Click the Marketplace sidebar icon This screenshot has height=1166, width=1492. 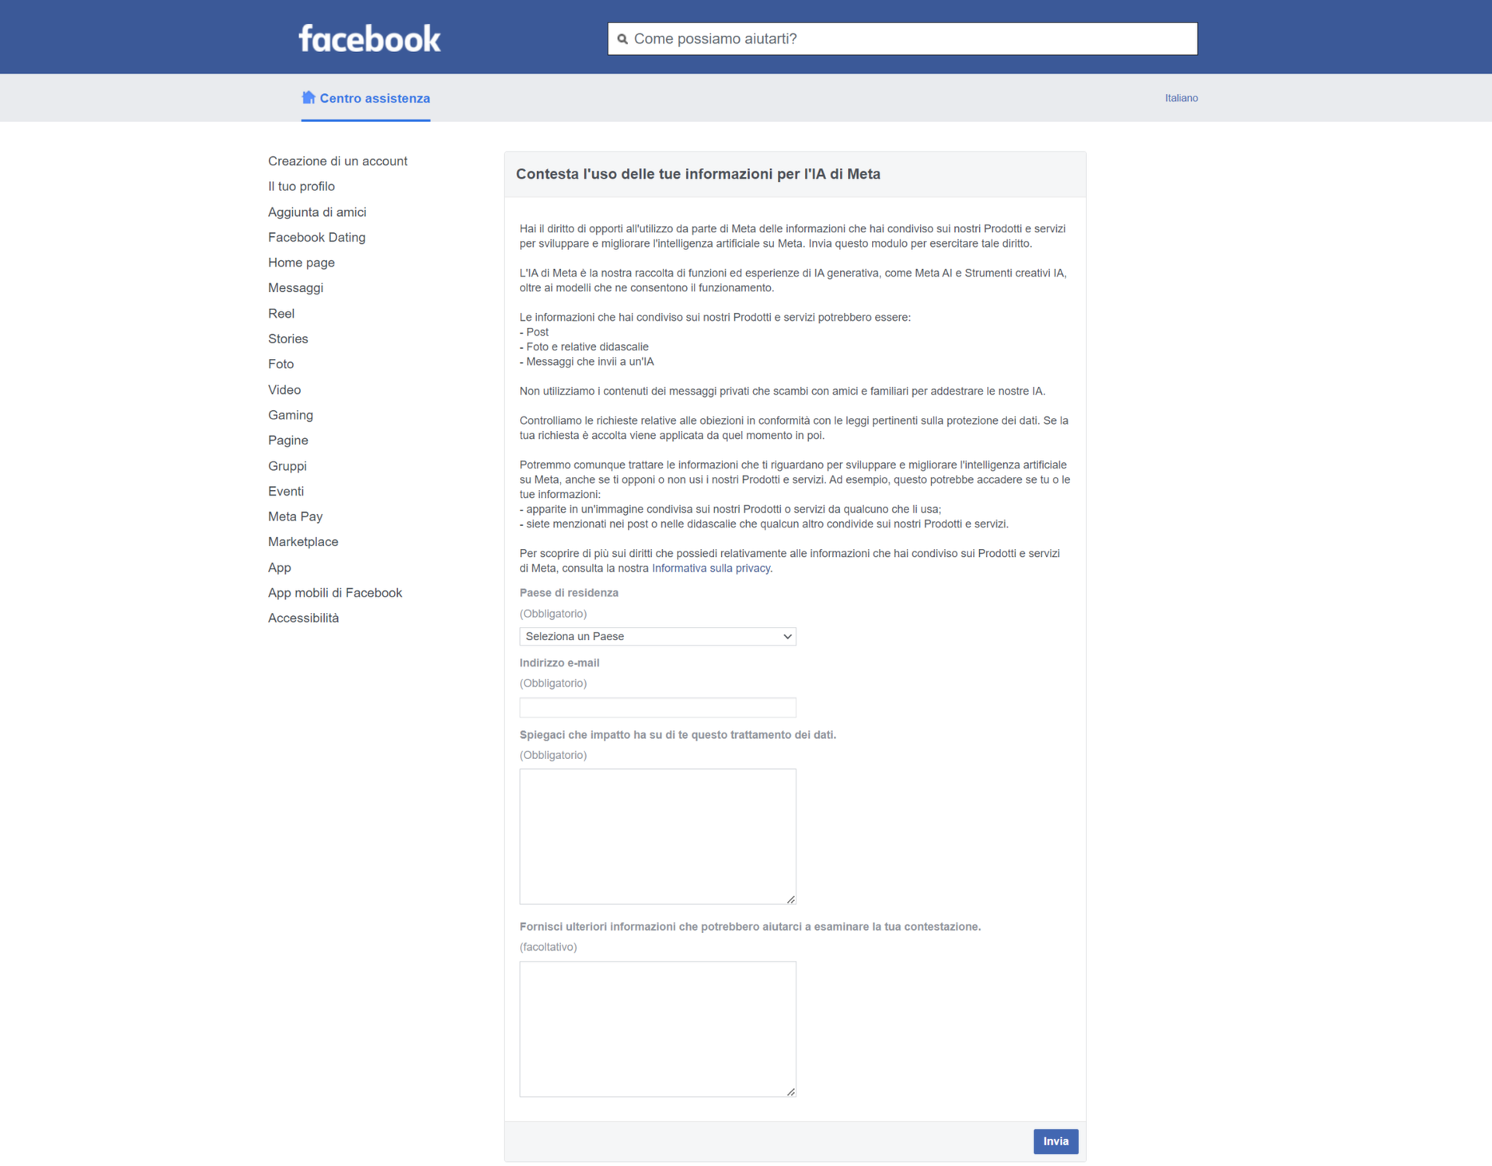click(304, 541)
